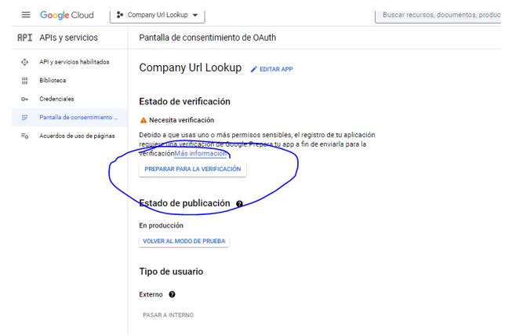The height and width of the screenshot is (335, 523).
Task: Click the pencil icon next to EDITAR APP
Action: coord(254,69)
